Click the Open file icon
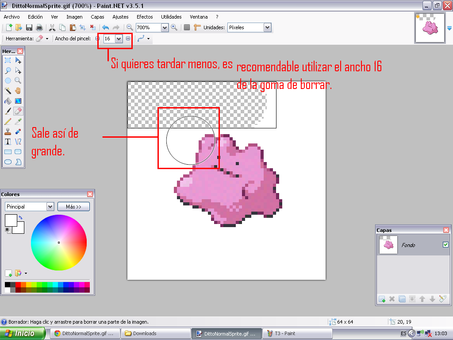 click(x=19, y=27)
